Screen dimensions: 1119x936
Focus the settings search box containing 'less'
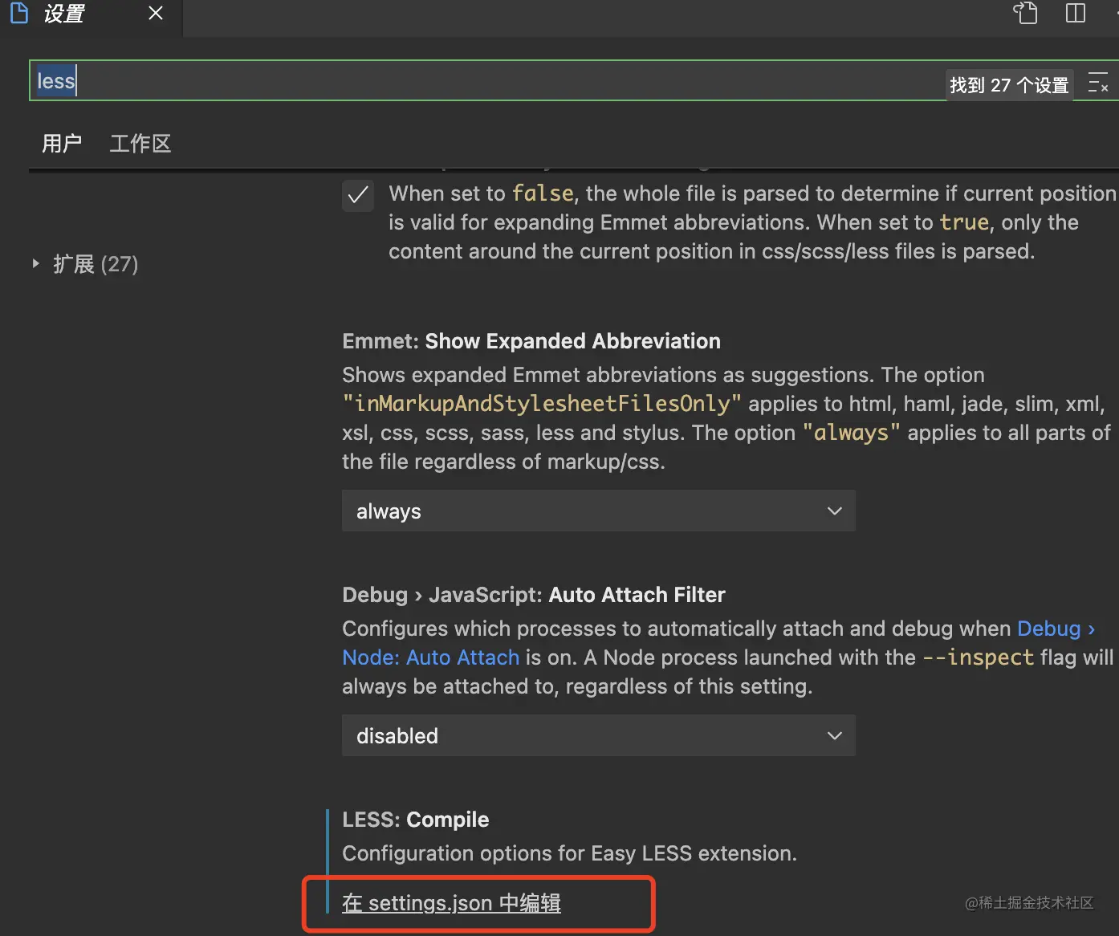[482, 81]
